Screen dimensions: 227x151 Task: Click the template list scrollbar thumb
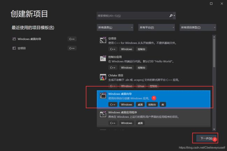tap(214, 52)
